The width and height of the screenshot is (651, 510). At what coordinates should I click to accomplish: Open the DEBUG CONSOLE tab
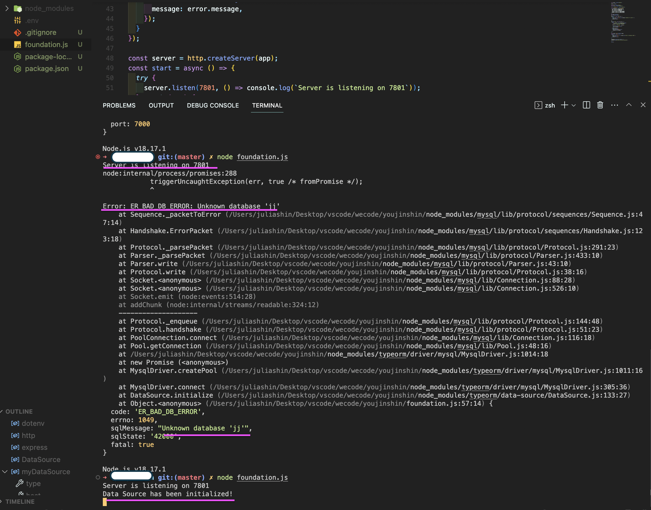[213, 105]
